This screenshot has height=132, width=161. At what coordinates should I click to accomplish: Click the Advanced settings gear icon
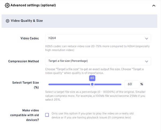click(x=7, y=5)
